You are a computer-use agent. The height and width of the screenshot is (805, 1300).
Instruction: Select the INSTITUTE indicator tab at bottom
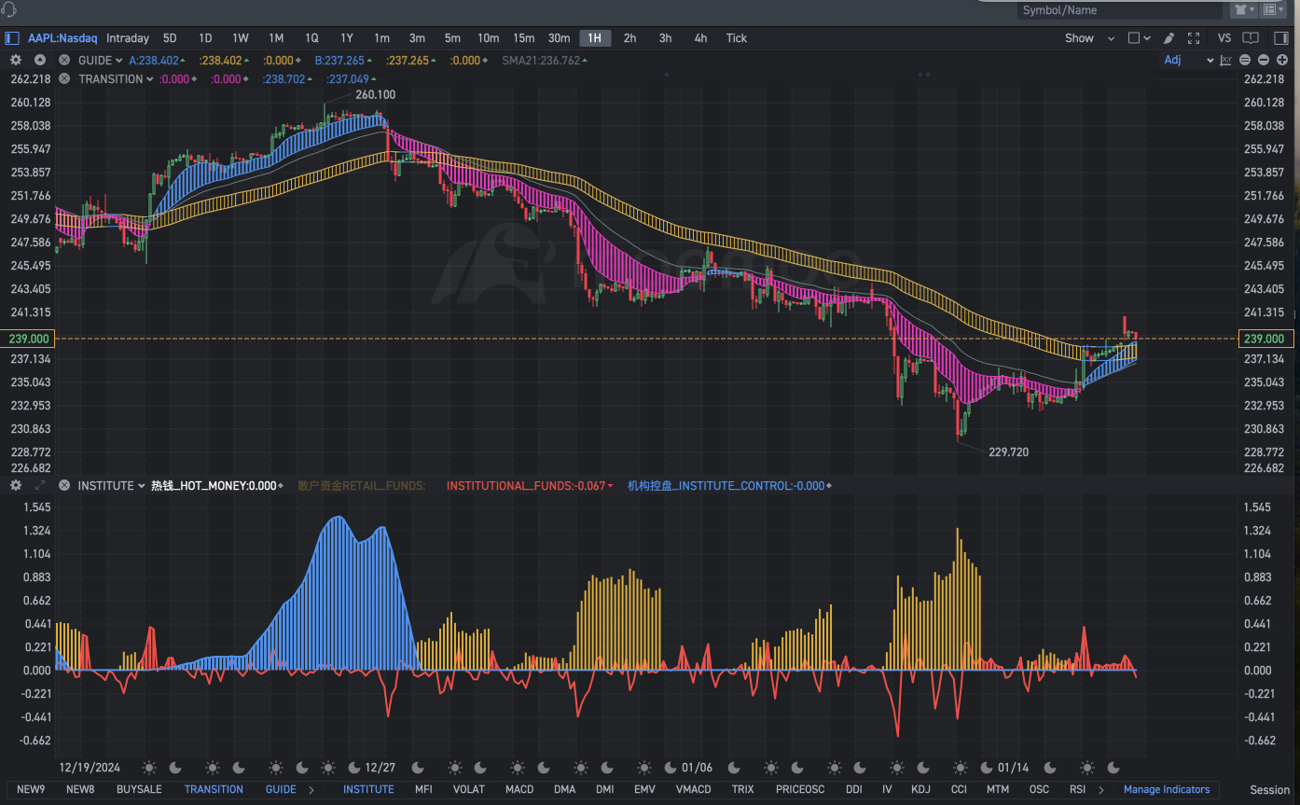coord(368,789)
